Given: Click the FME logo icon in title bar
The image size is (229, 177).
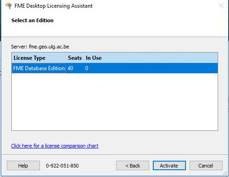Looking at the screenshot, I should click(x=9, y=6).
